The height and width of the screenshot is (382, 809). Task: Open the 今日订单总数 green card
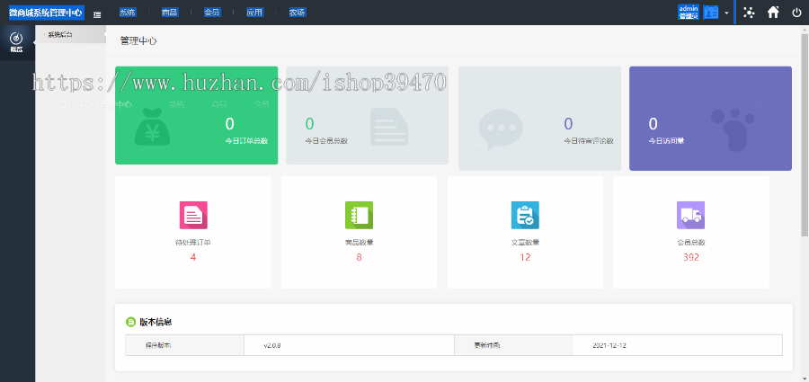pyautogui.click(x=197, y=115)
